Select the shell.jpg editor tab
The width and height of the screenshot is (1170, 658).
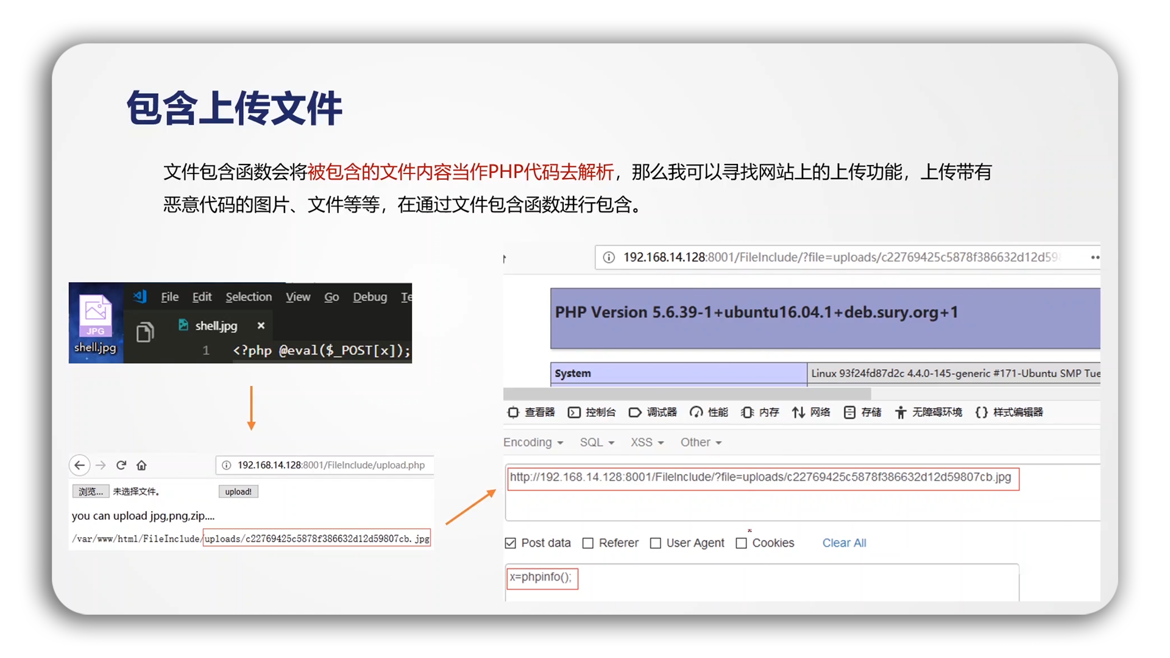(x=215, y=325)
